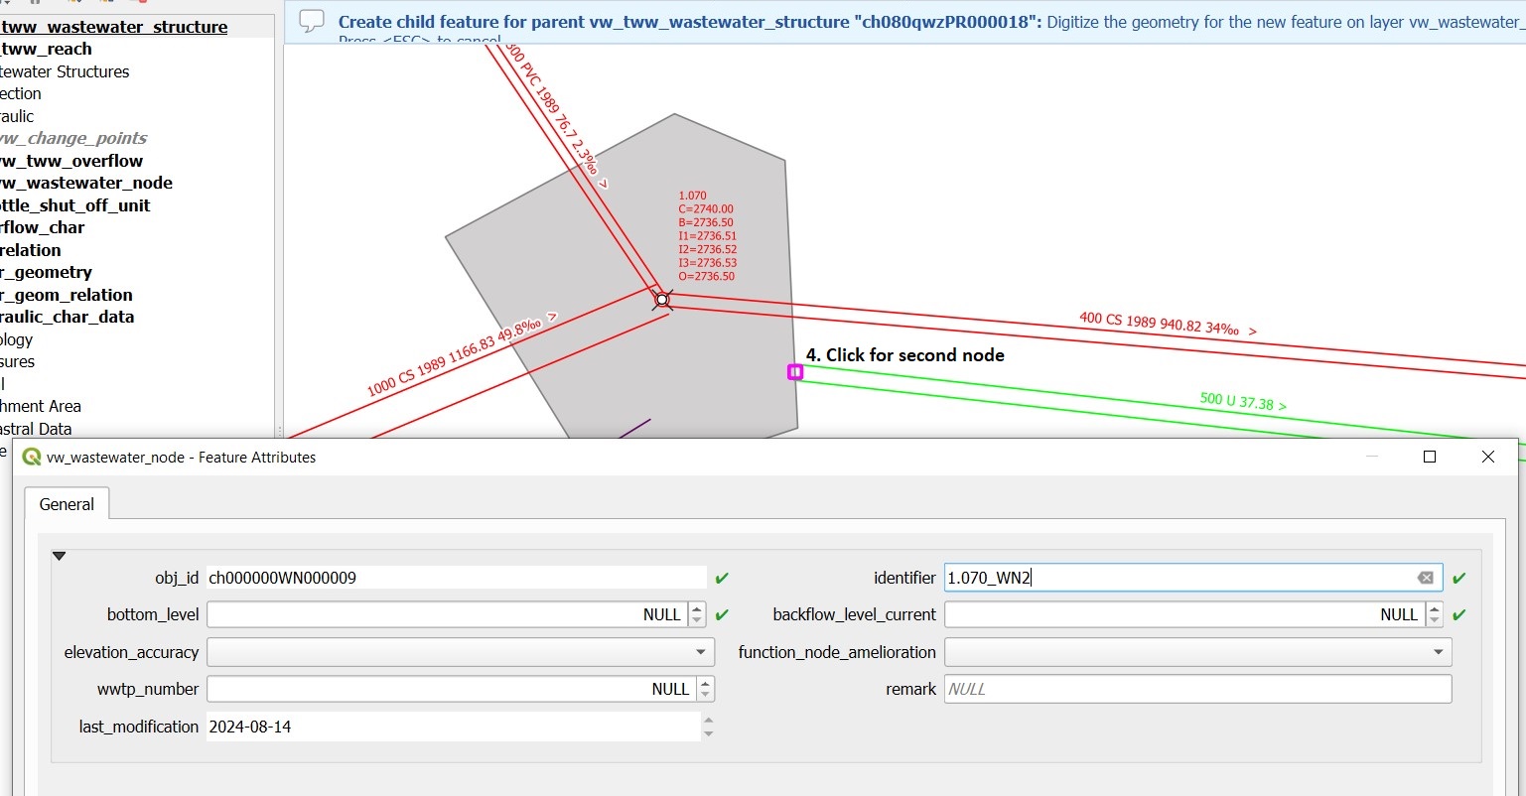Select the Wastewater Structures layer group
The height and width of the screenshot is (796, 1526).
[65, 71]
